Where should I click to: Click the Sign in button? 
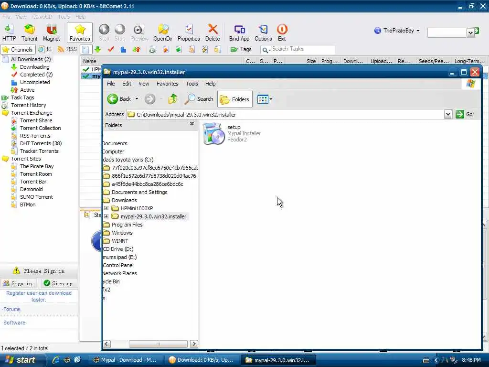pos(19,283)
